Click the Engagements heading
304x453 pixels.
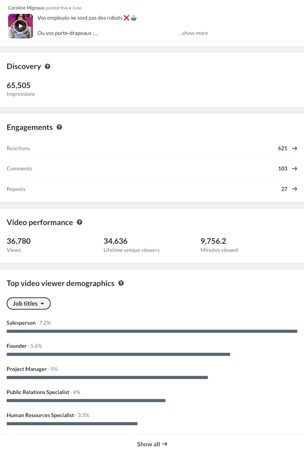pos(30,127)
